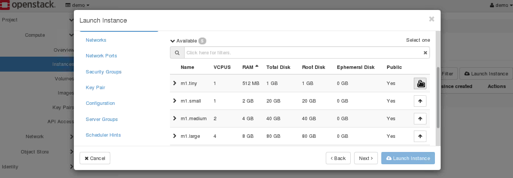
Task: Click the OpenStack logo
Action: coord(28,5)
